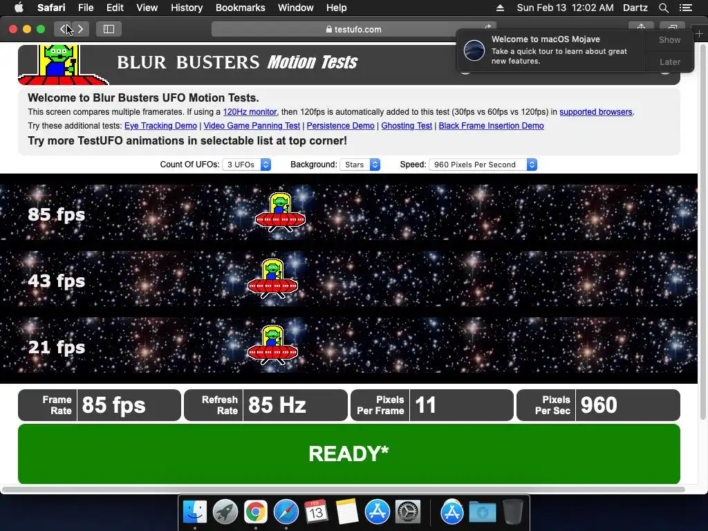Viewport: 708px width, 531px height.
Task: Click the date and time in menu bar
Action: tap(565, 8)
